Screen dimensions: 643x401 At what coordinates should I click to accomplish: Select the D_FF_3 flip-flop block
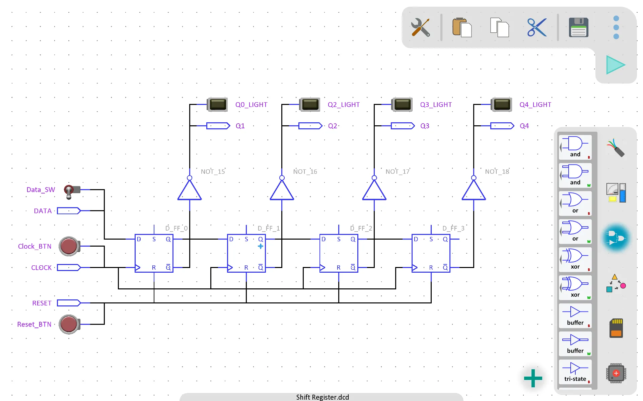tap(431, 253)
